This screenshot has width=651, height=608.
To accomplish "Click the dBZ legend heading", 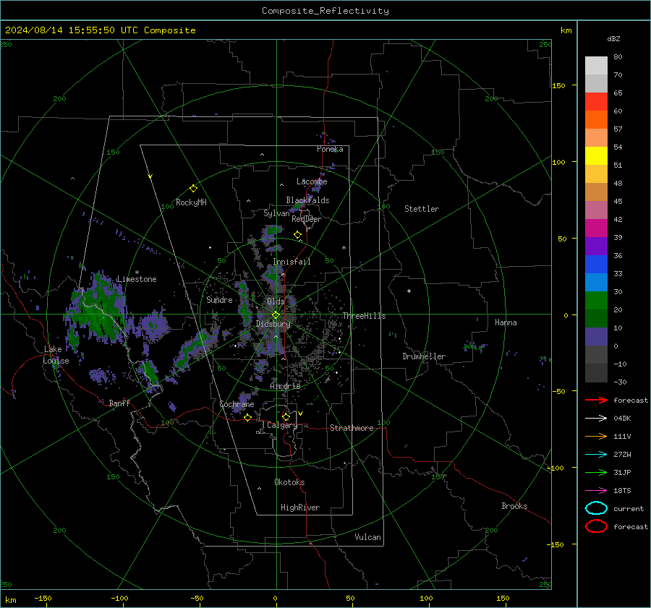I will pyautogui.click(x=613, y=38).
